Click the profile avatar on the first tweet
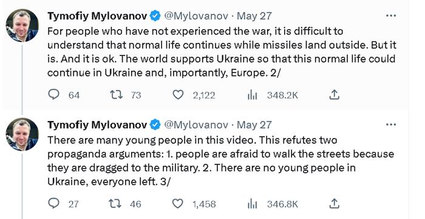 pyautogui.click(x=22, y=26)
